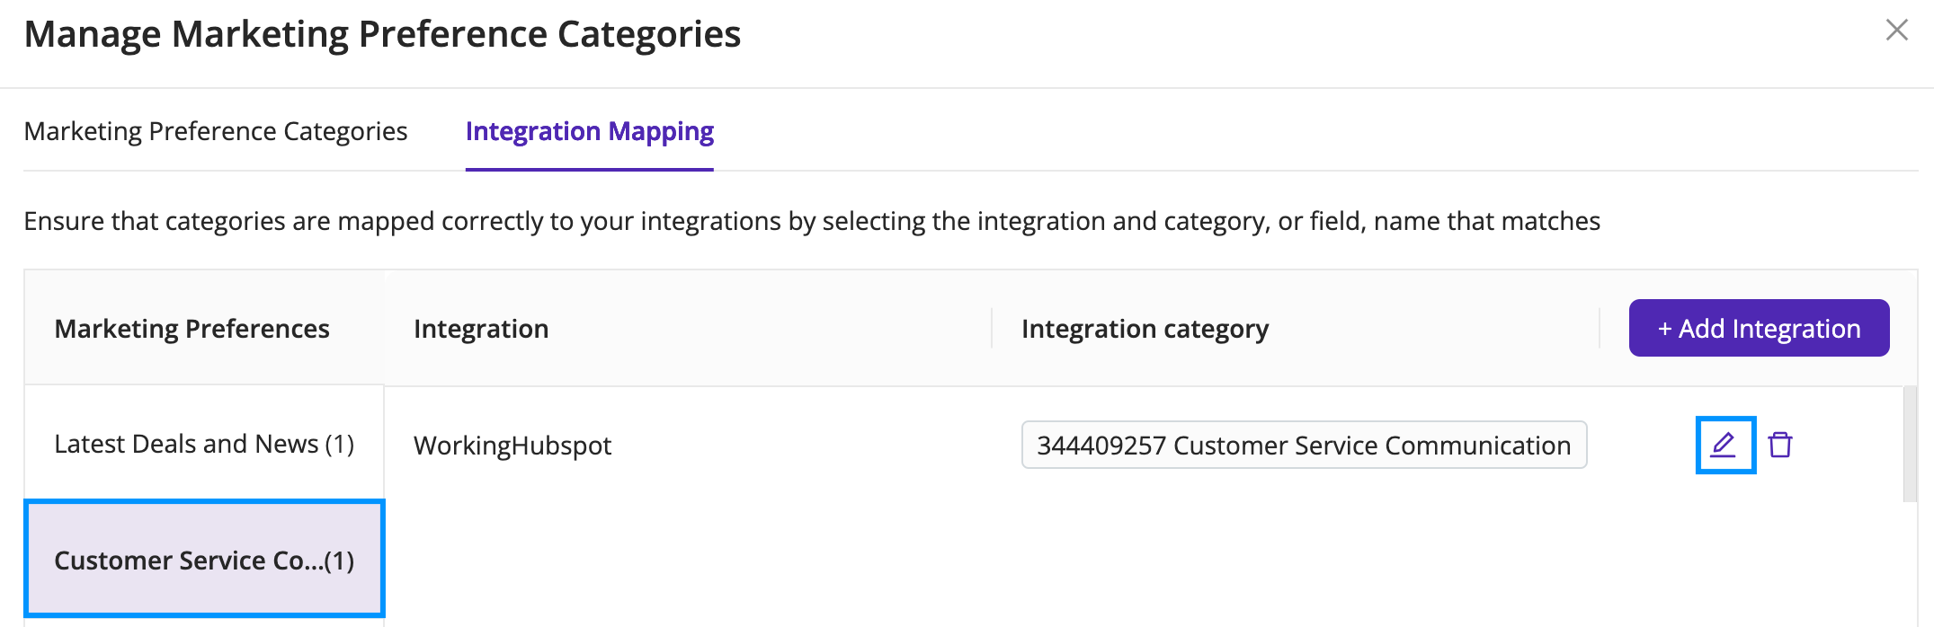Image resolution: width=1934 pixels, height=627 pixels.
Task: Switch to Marketing Preference Categories tab
Action: coord(216,131)
